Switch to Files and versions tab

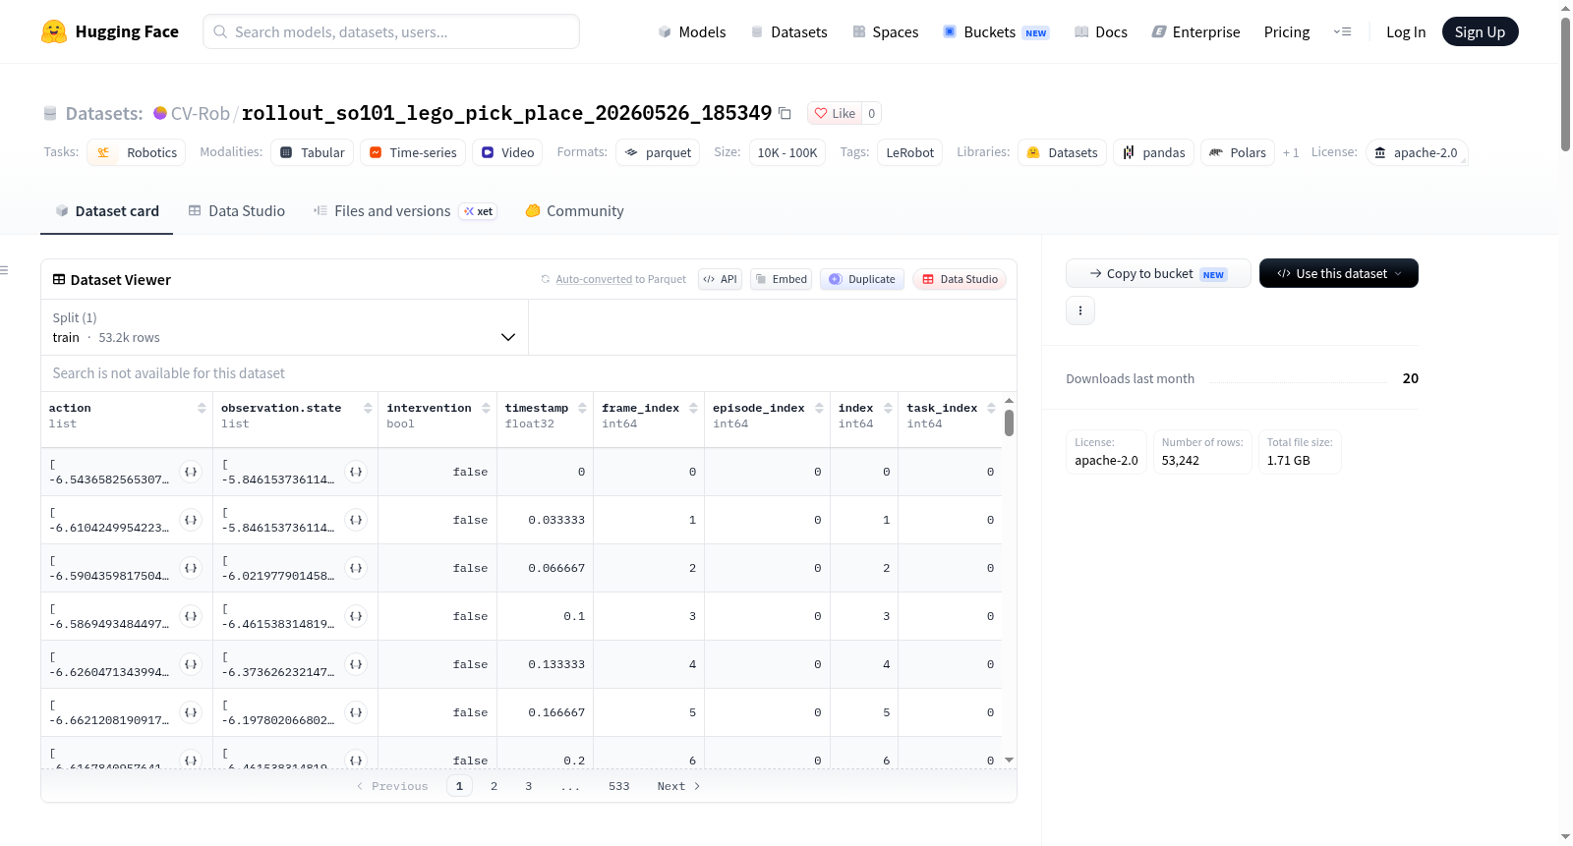405,211
